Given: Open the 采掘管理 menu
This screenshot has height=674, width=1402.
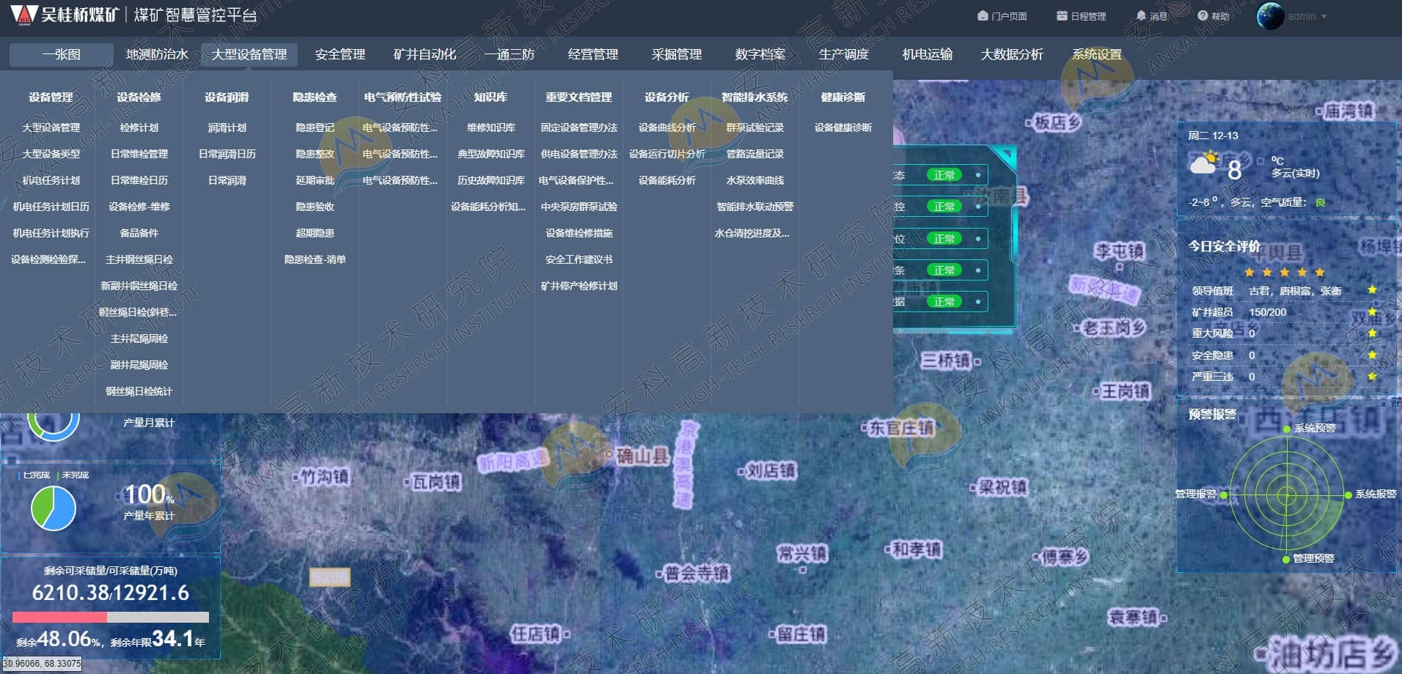Looking at the screenshot, I should point(676,54).
